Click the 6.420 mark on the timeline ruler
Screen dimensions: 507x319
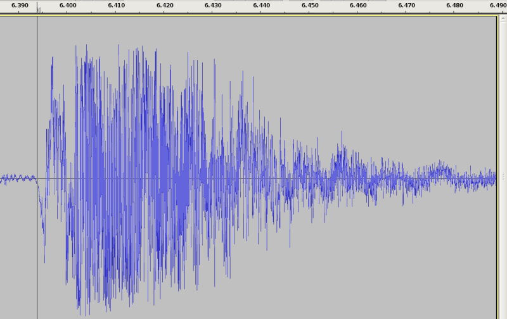point(165,5)
